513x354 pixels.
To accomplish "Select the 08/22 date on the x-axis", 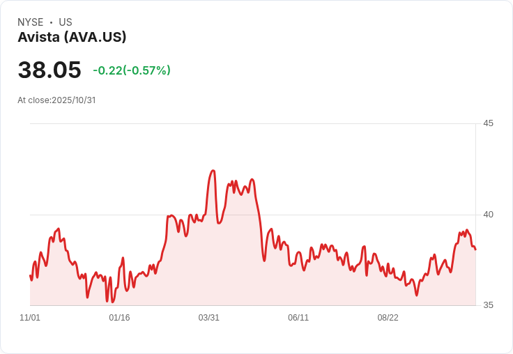I will 388,318.
